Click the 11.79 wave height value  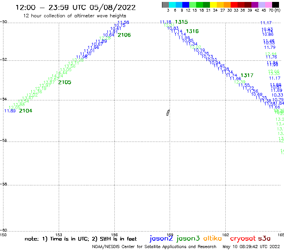pyautogui.click(x=270, y=47)
